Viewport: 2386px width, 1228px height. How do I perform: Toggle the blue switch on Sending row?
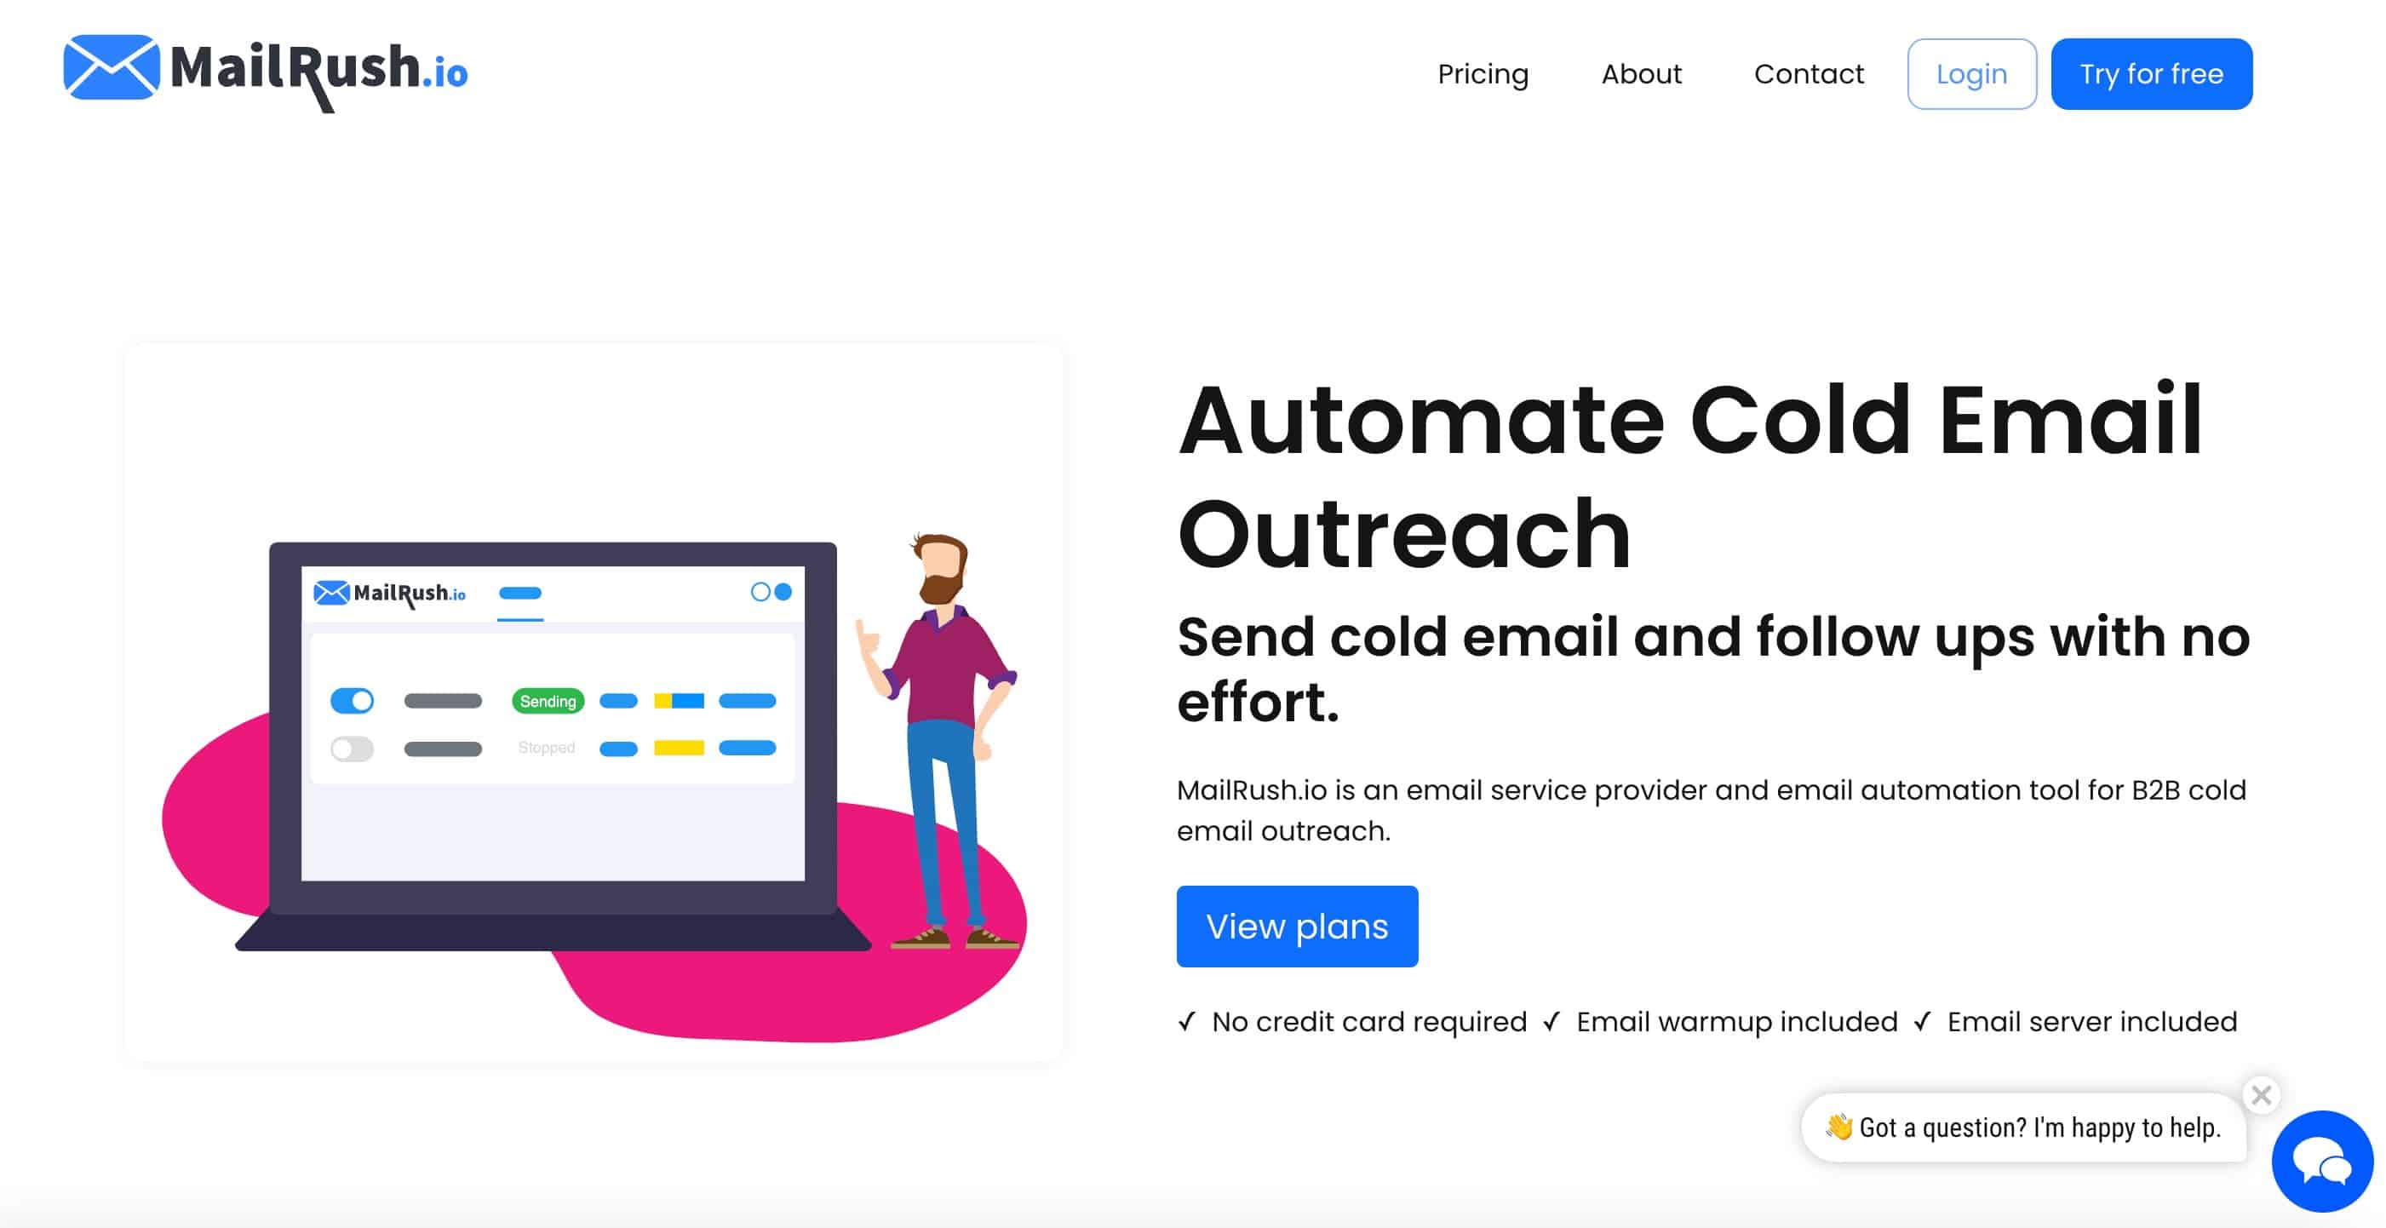click(x=351, y=700)
